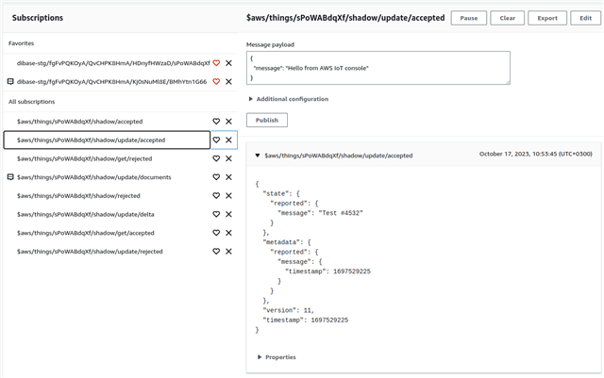
Task: Favorite the shadow/rejected subscription
Action: 216,195
